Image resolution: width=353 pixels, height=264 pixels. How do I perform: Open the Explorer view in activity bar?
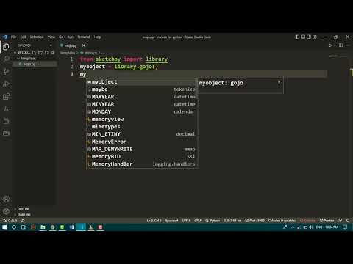point(6,47)
